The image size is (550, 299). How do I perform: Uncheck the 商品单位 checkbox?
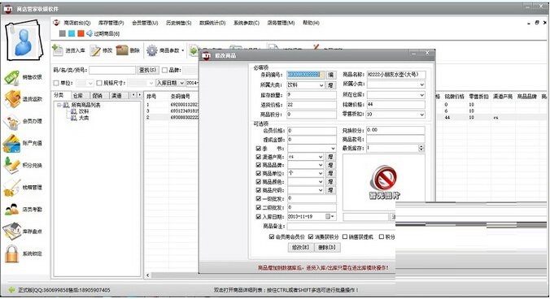(x=258, y=174)
